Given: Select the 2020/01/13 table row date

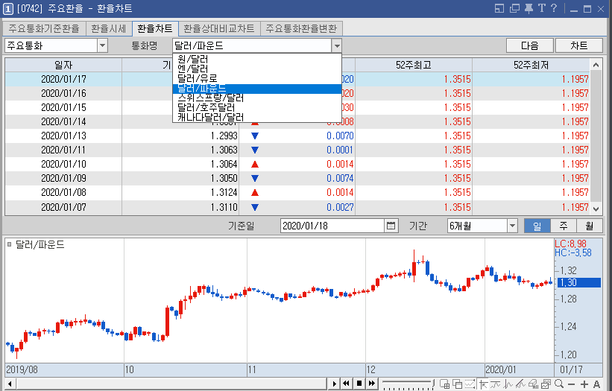Looking at the screenshot, I should 63,136.
